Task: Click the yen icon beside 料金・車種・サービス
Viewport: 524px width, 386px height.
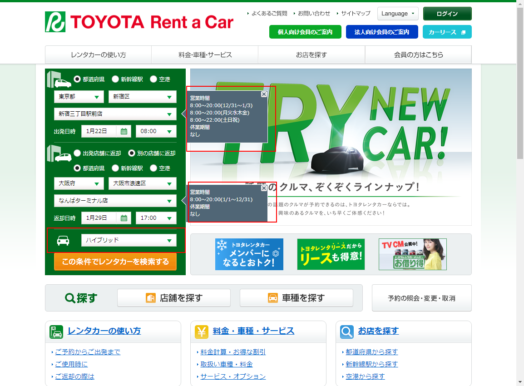Action: 202,332
